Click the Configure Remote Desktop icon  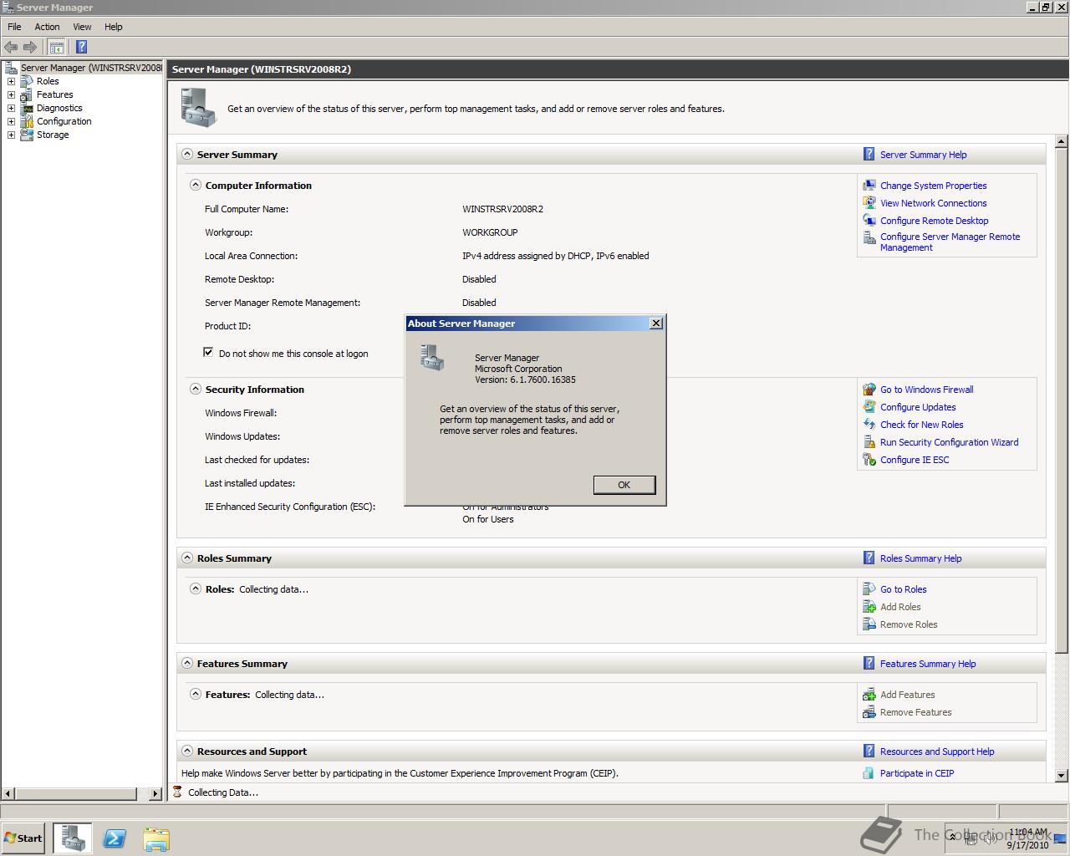[869, 221]
